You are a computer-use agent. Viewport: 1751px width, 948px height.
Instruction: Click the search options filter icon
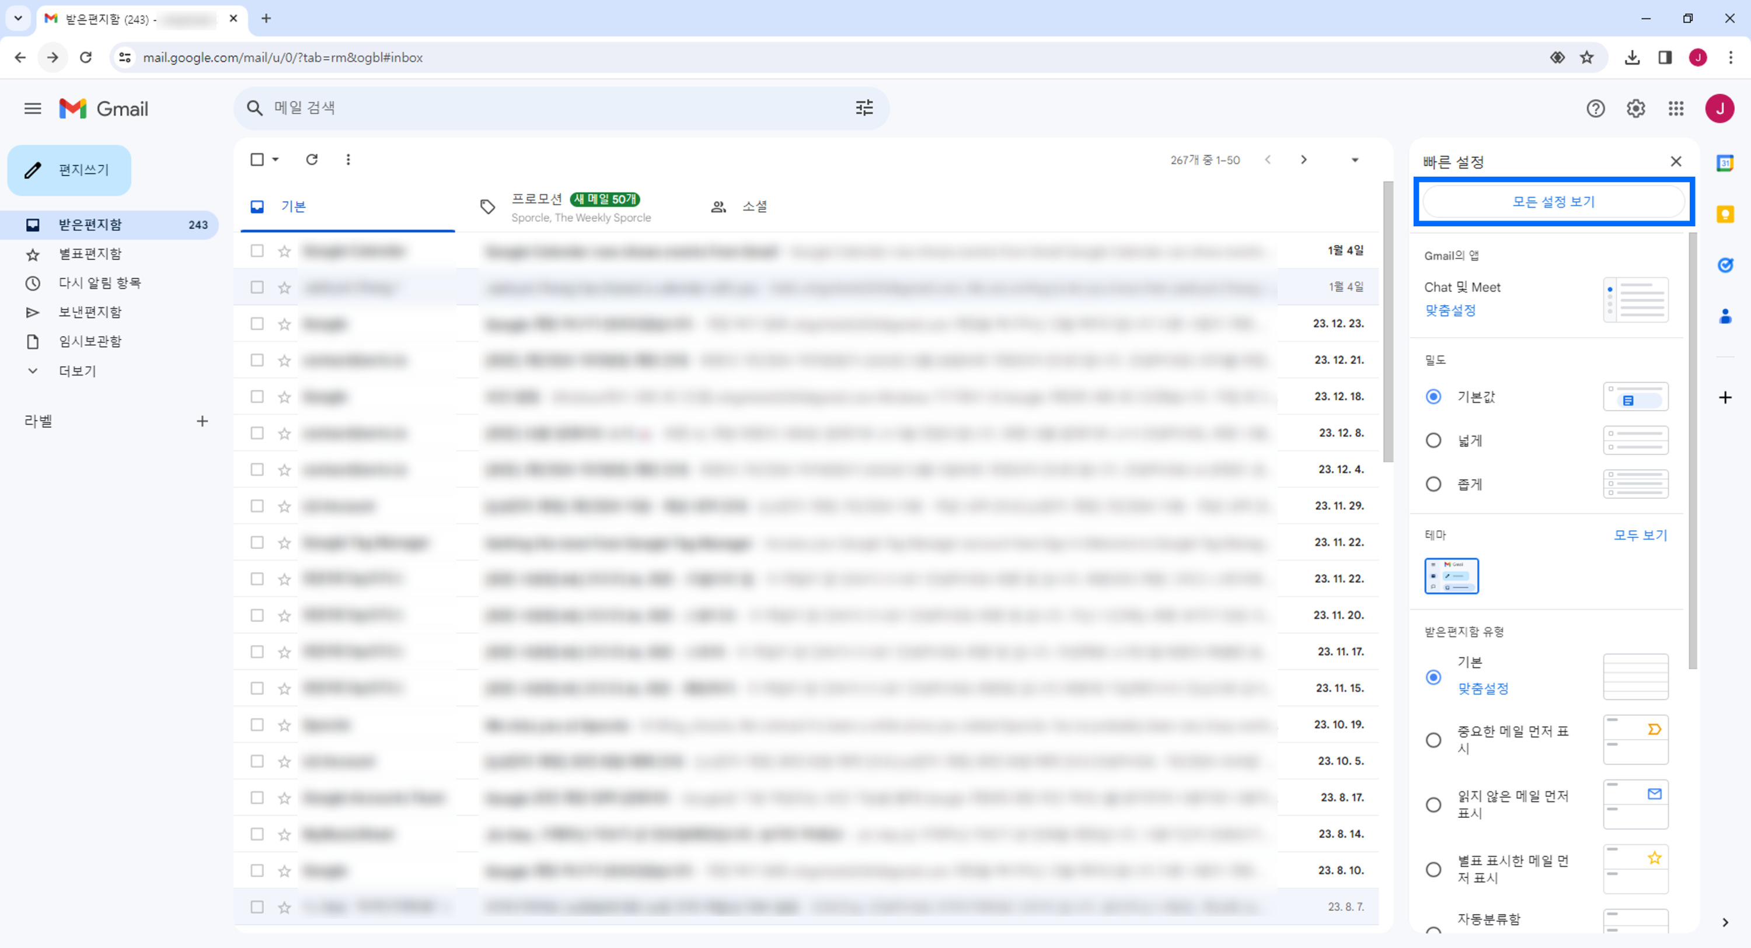pos(864,108)
